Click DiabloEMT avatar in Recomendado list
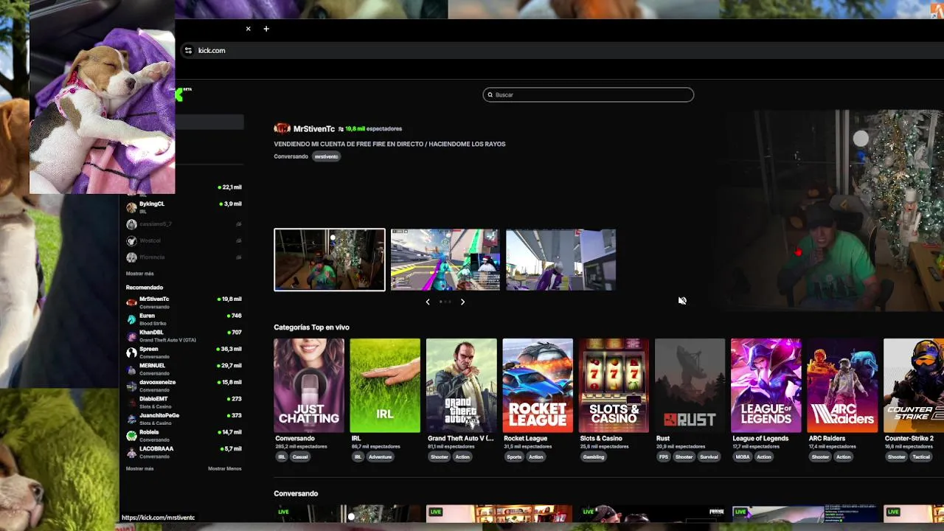Image resolution: width=944 pixels, height=531 pixels. 131,402
